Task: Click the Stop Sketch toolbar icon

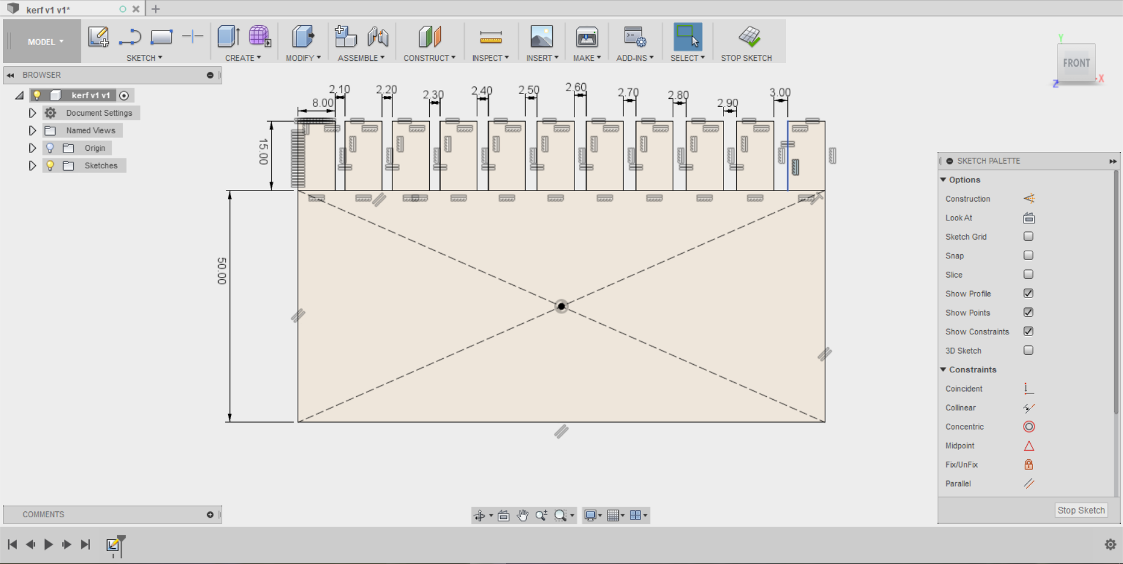Action: click(749, 37)
